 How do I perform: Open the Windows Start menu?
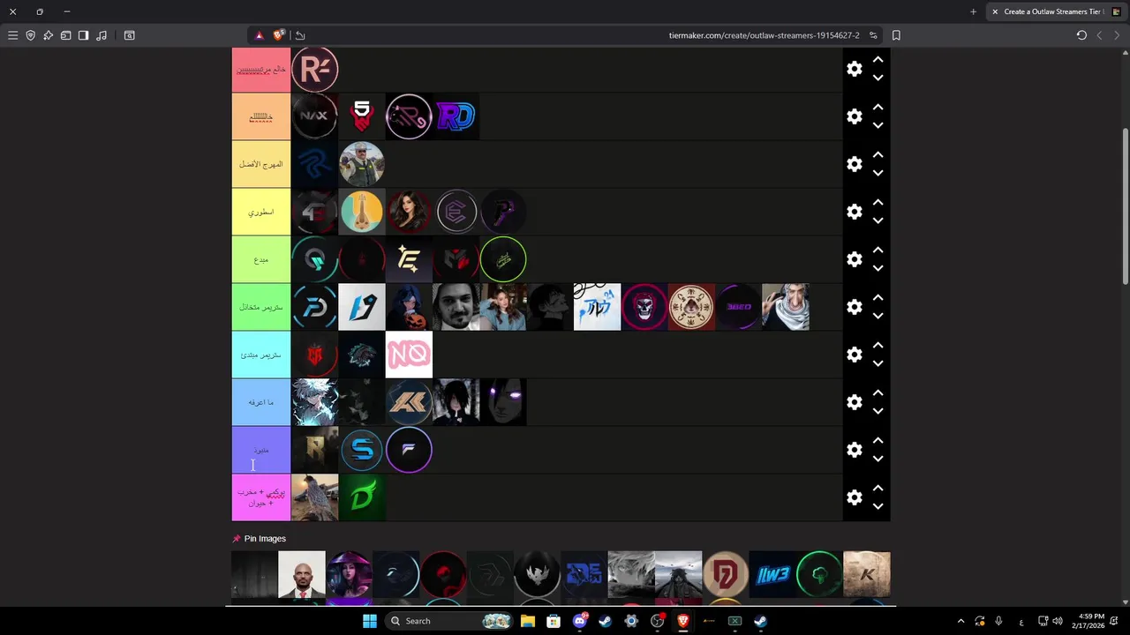coord(370,621)
